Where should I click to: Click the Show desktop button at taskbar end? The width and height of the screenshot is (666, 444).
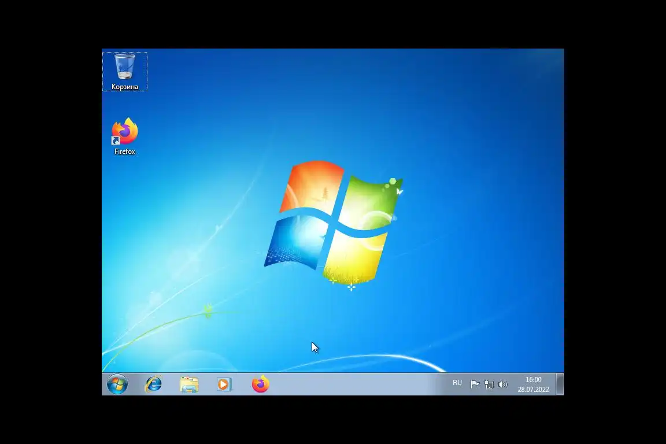point(560,384)
